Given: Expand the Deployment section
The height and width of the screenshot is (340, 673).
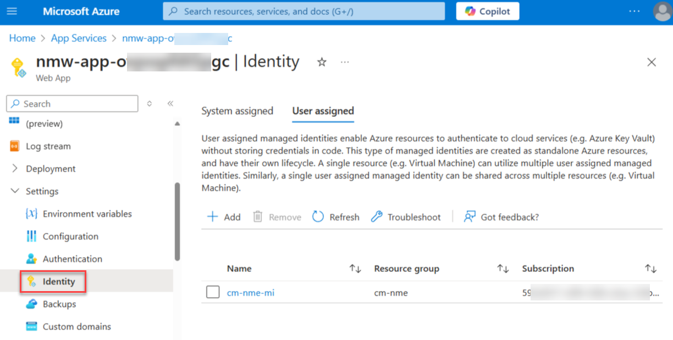Looking at the screenshot, I should pos(51,169).
